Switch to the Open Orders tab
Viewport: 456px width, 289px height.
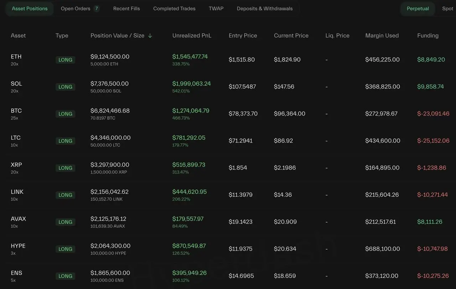point(80,9)
